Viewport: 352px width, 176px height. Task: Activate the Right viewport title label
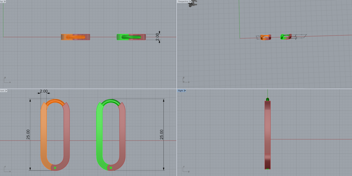(180, 90)
